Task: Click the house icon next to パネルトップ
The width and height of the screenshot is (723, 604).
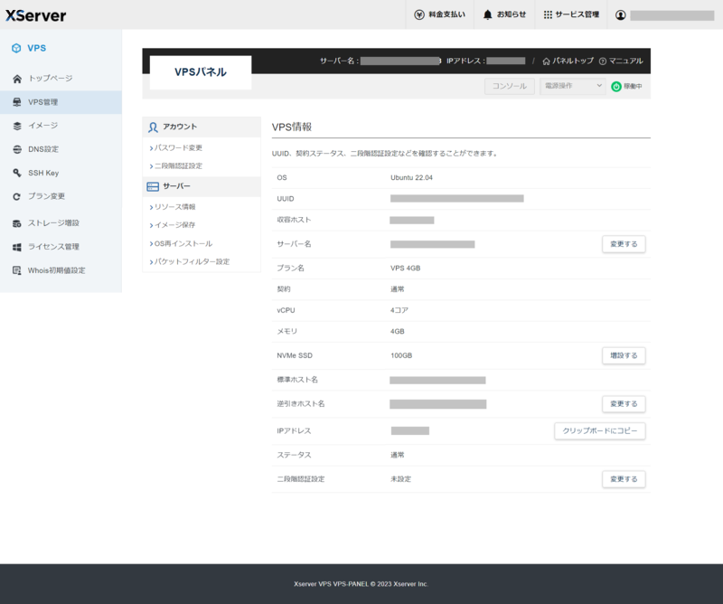Action: pos(546,61)
